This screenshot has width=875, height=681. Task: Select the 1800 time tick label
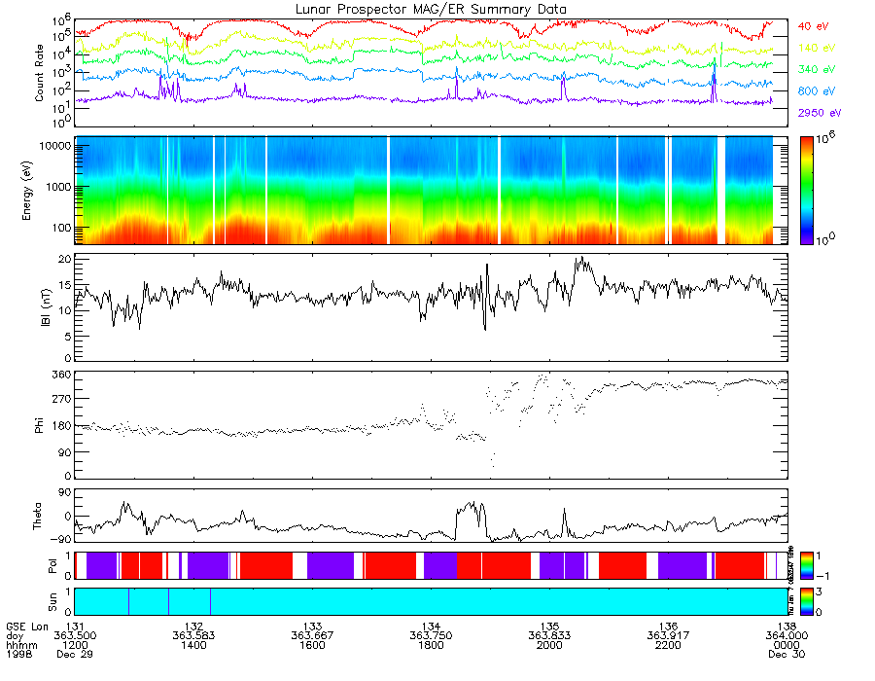click(x=431, y=645)
